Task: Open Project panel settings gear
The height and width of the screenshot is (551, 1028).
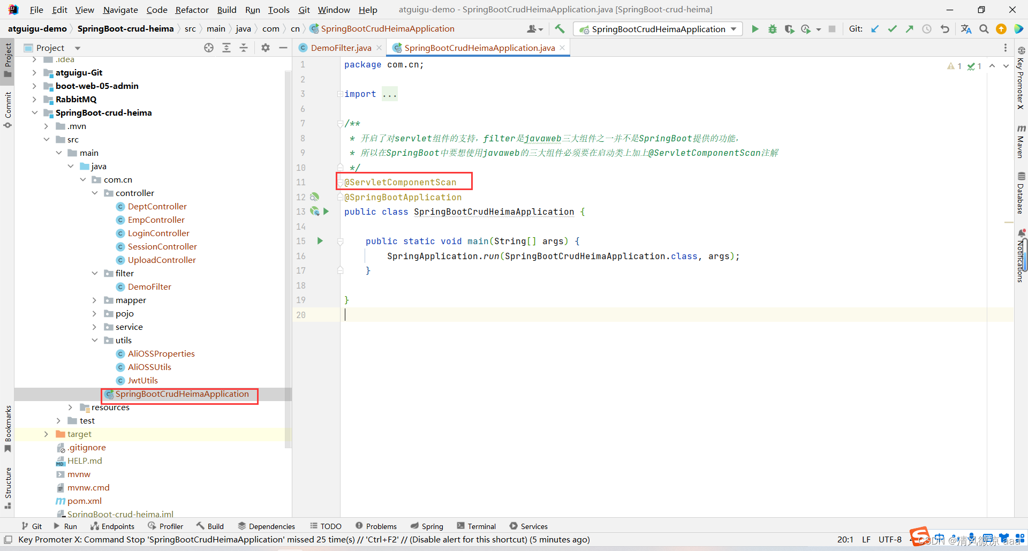Action: [x=266, y=48]
